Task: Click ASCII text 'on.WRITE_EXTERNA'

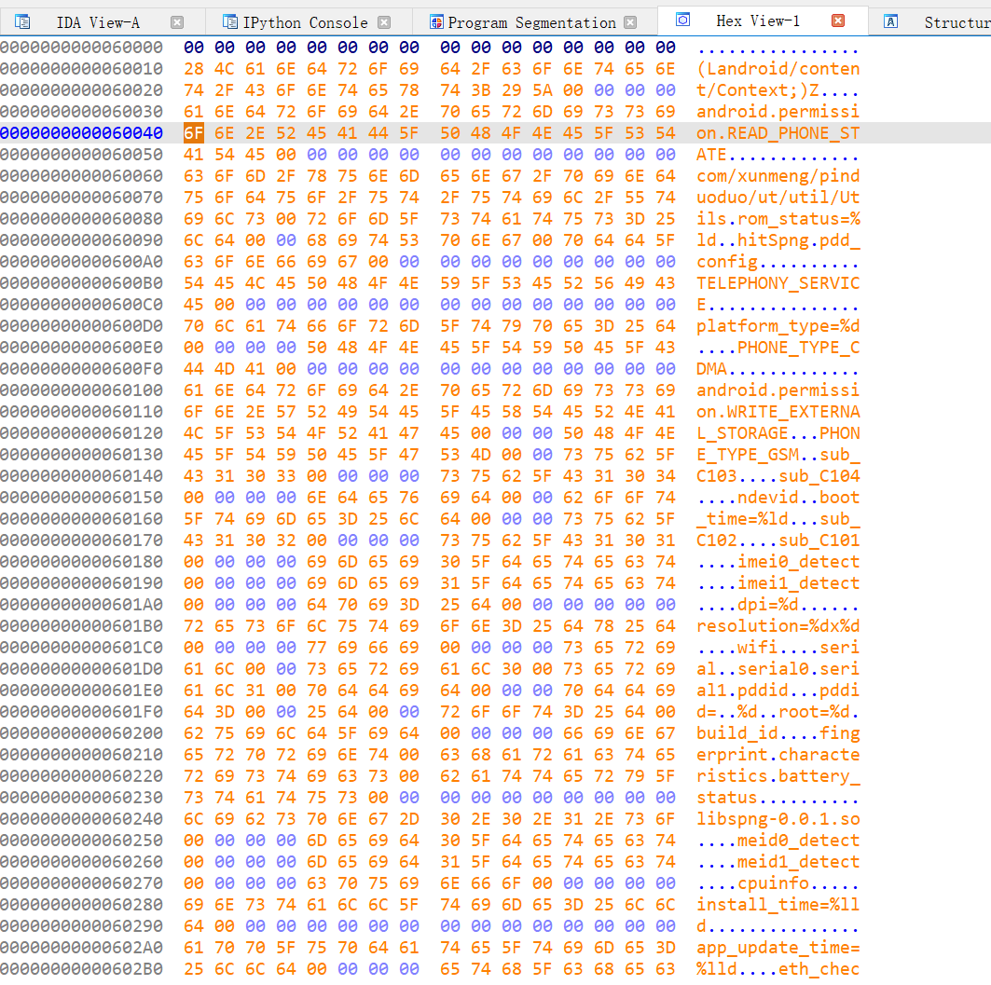Action: (778, 412)
